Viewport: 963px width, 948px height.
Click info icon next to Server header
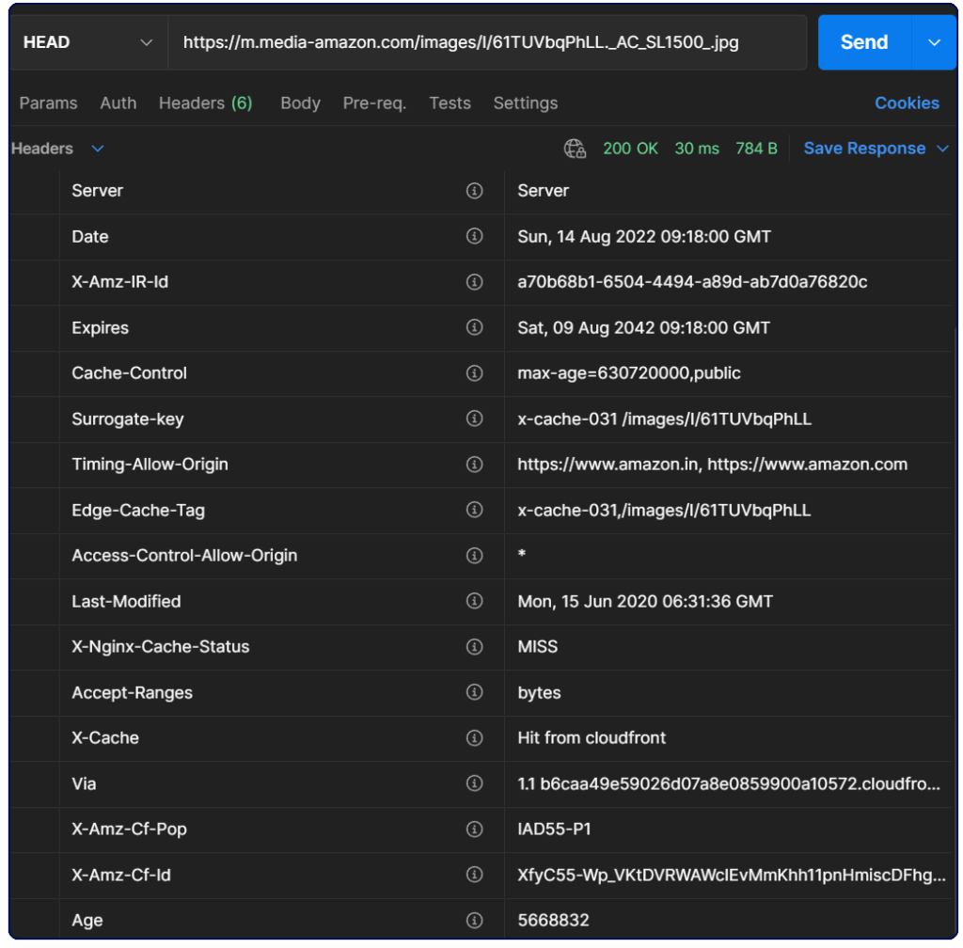tap(474, 191)
